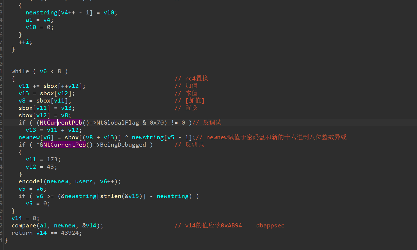Click the 0xAB94 value in the comment
This screenshot has height=250, width=417.
[231, 226]
